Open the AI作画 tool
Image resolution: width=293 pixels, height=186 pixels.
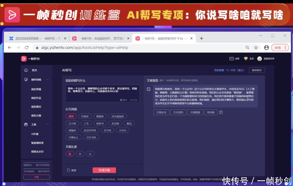35,134
